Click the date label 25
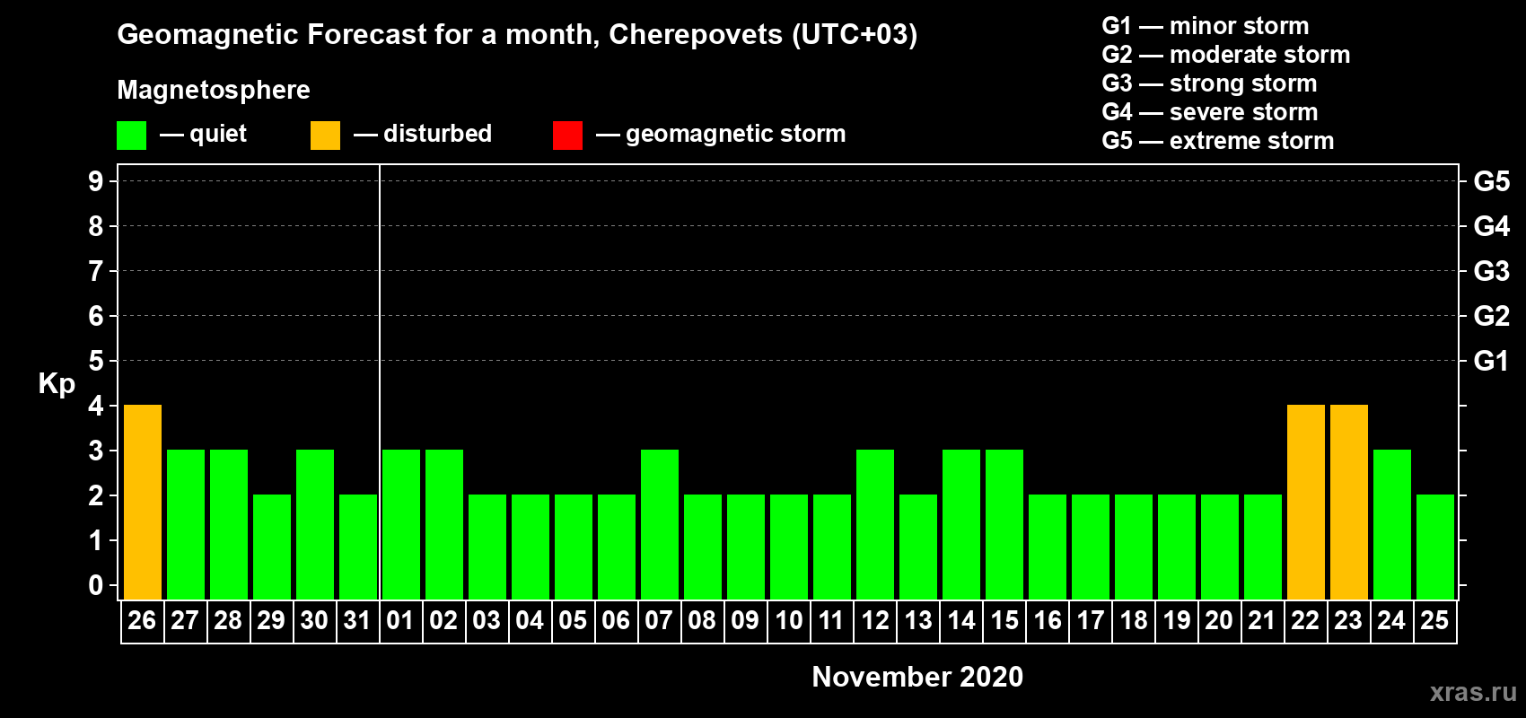The width and height of the screenshot is (1526, 718). coord(1434,621)
